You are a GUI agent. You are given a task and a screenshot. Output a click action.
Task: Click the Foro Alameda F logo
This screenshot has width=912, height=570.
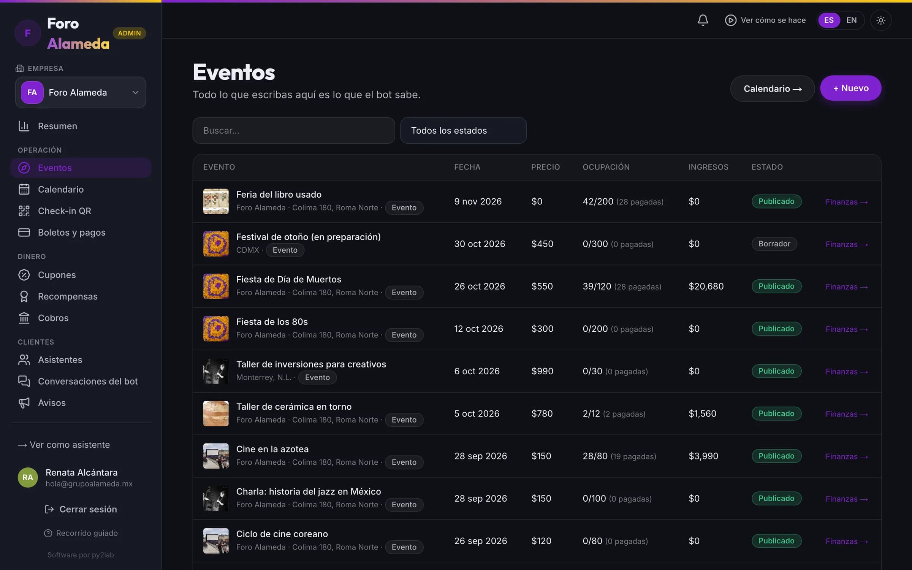click(x=28, y=33)
